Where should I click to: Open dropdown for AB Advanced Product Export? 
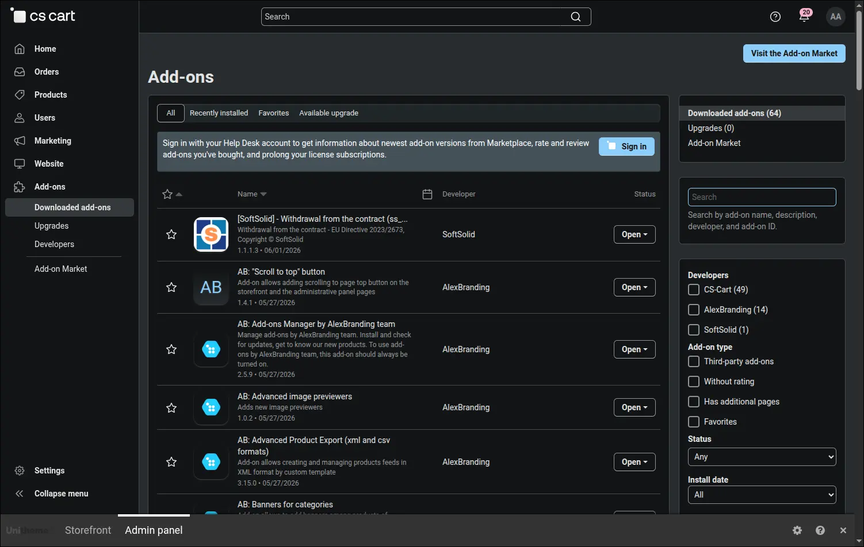point(634,462)
